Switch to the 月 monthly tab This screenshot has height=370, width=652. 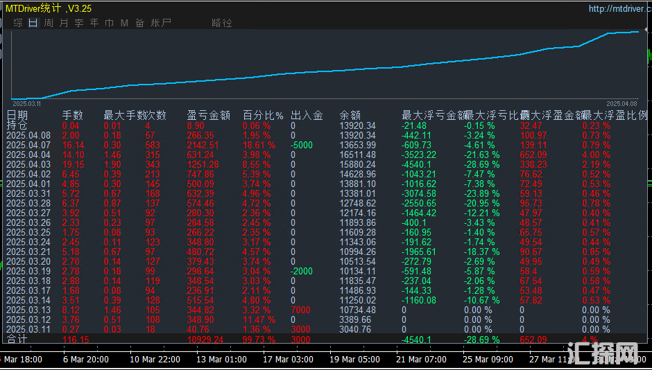tap(64, 23)
